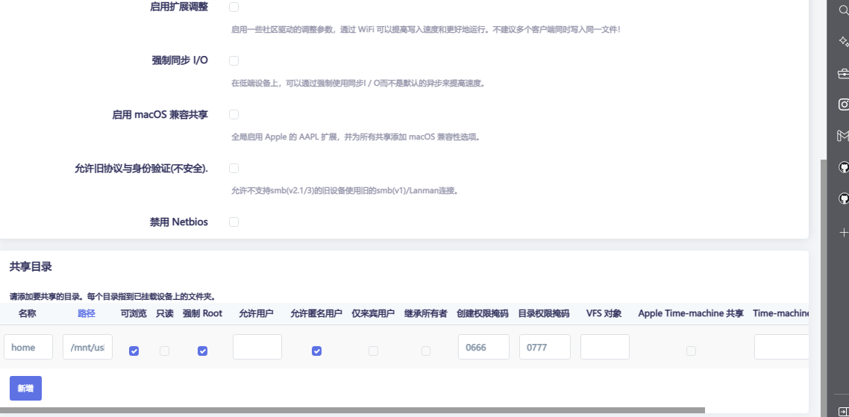Toggle 允许匿名用户 checkbox in the share row
Screen dimensions: 849x417
tap(316, 351)
